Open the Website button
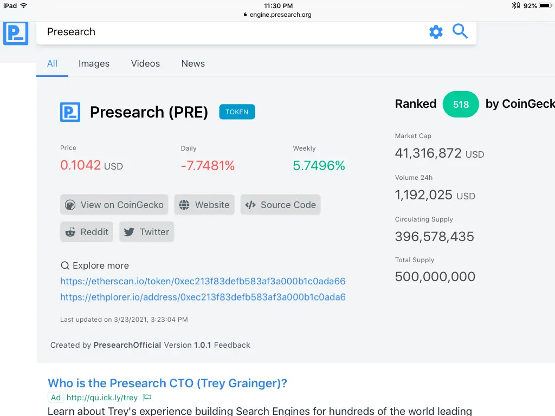Viewport: 555px width, 416px height. click(x=204, y=205)
